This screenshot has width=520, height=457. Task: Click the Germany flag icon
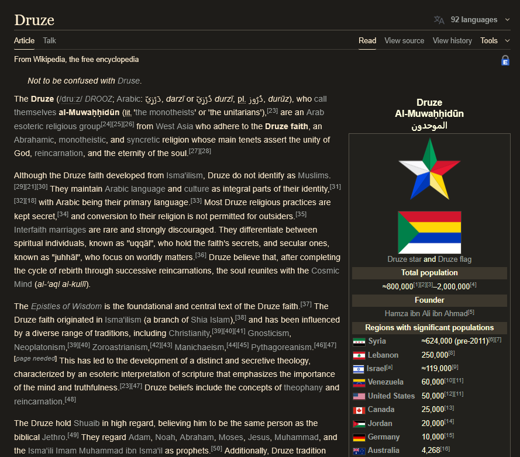[359, 438]
